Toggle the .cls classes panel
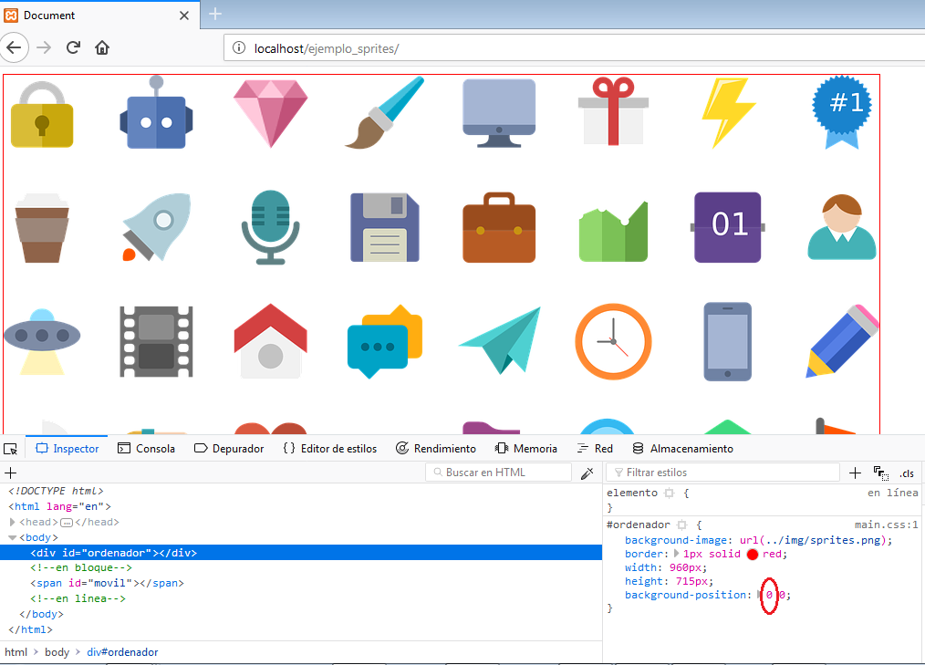925x665 pixels. click(906, 473)
